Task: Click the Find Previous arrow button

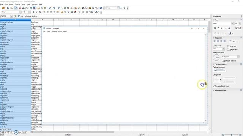Action: pyautogui.click(x=124, y=8)
